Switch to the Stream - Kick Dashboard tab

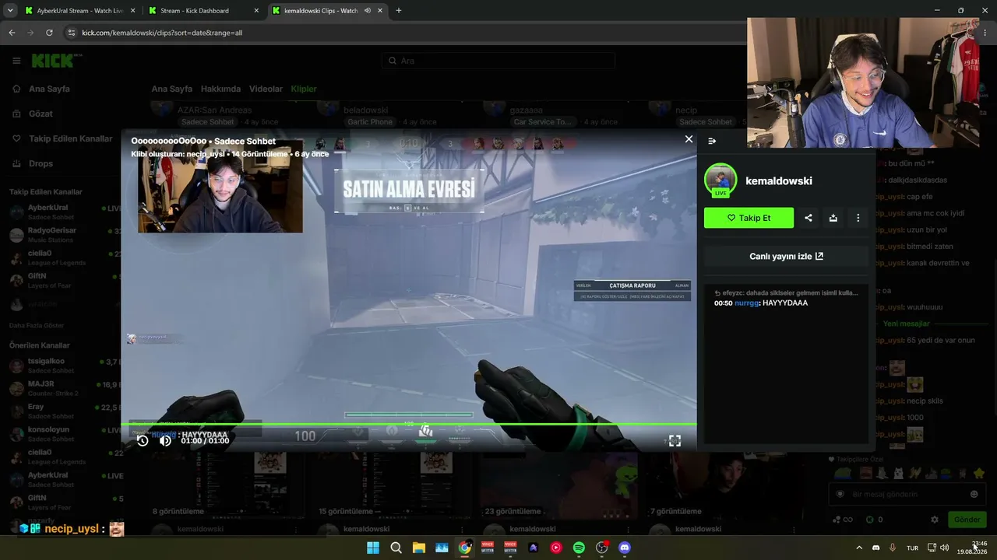203,11
